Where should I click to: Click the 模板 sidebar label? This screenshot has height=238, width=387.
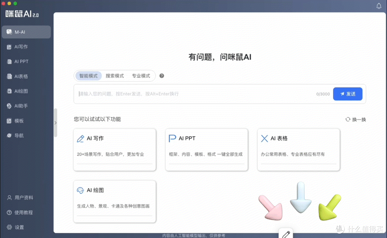coord(19,121)
